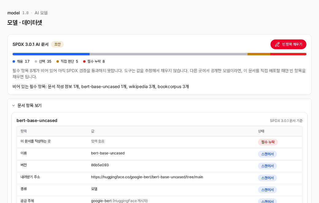Viewport: 319px width, 203px height.
Task: Click the gray optional segment of progress bar
Action: pos(168,54)
